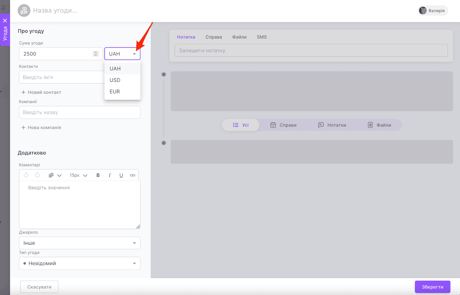Expand the Джерело dropdown showing Інше
The width and height of the screenshot is (460, 295).
pyautogui.click(x=80, y=243)
